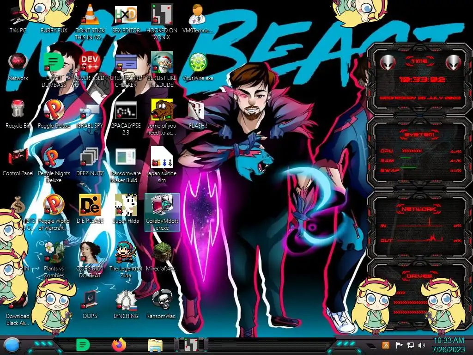Launch VirusWire.exe lime icon

(198, 67)
